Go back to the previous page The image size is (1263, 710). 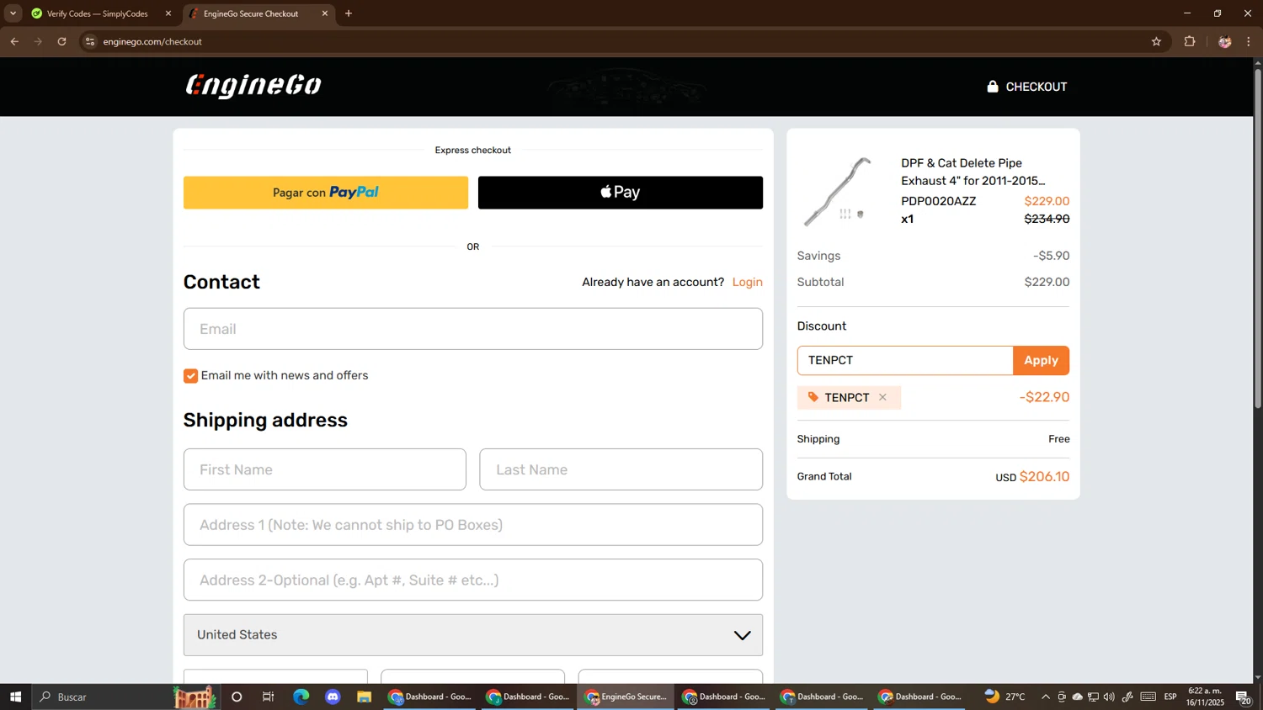pos(14,41)
